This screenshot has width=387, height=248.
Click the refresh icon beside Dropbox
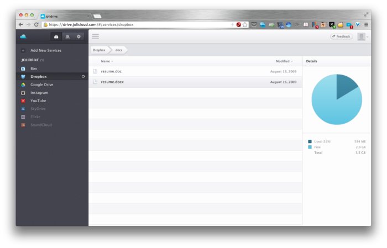[83, 76]
